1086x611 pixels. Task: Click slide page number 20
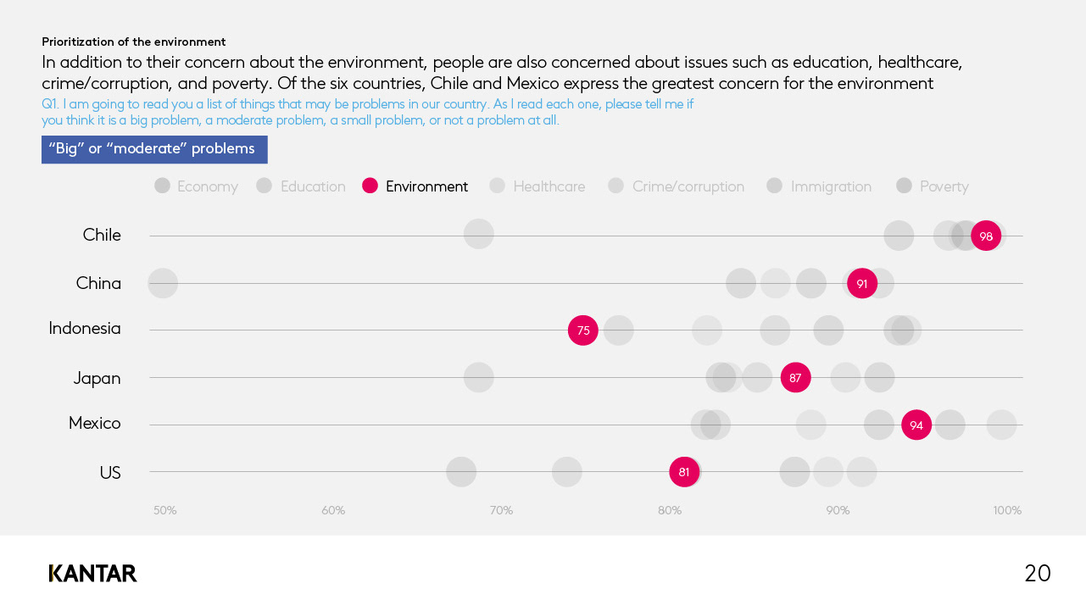(x=1038, y=574)
